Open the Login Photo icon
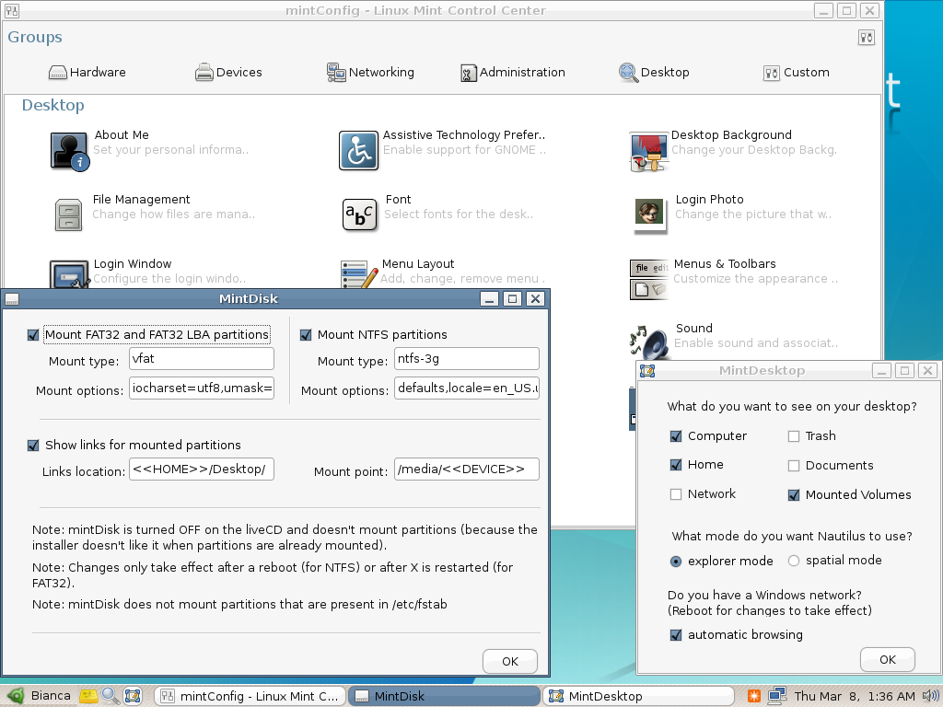 649,214
